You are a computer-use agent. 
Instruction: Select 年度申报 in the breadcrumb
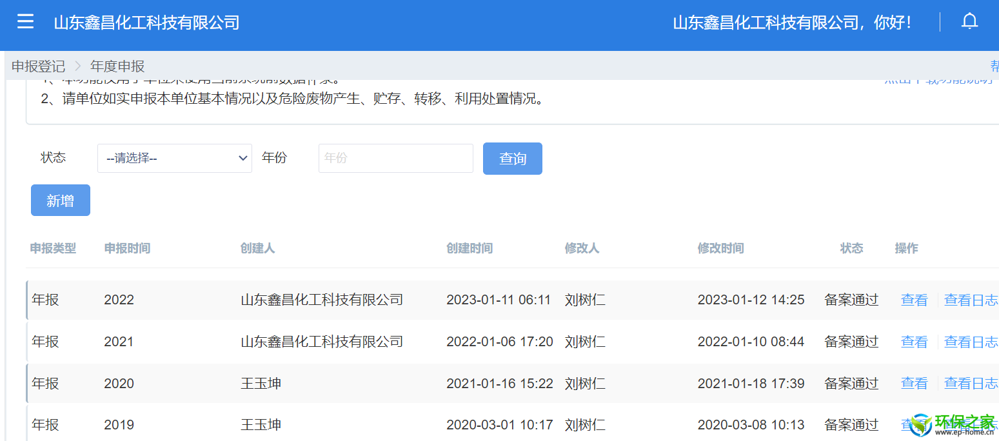coord(117,66)
